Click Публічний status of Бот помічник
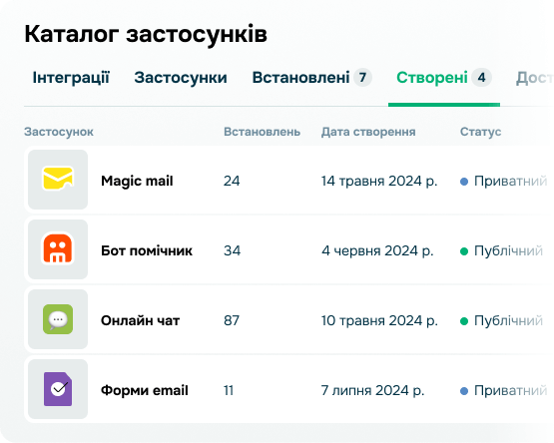 pos(508,251)
